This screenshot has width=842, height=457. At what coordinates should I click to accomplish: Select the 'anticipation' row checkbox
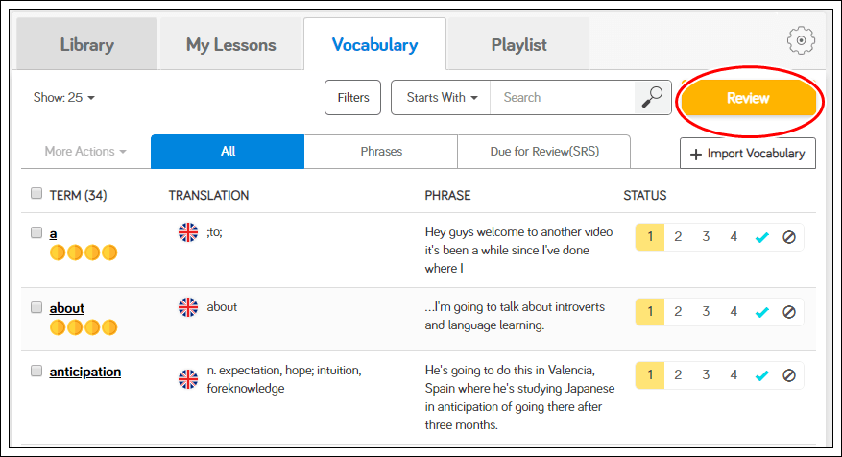36,371
